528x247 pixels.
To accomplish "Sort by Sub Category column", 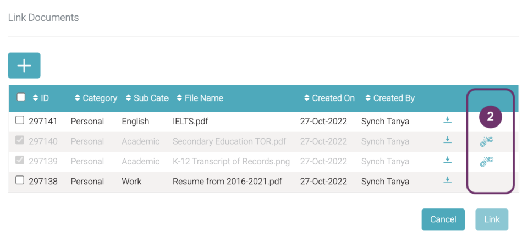I will click(147, 98).
